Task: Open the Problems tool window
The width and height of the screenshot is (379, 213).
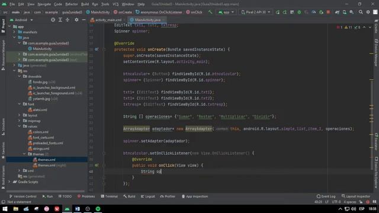Action: (x=86, y=196)
